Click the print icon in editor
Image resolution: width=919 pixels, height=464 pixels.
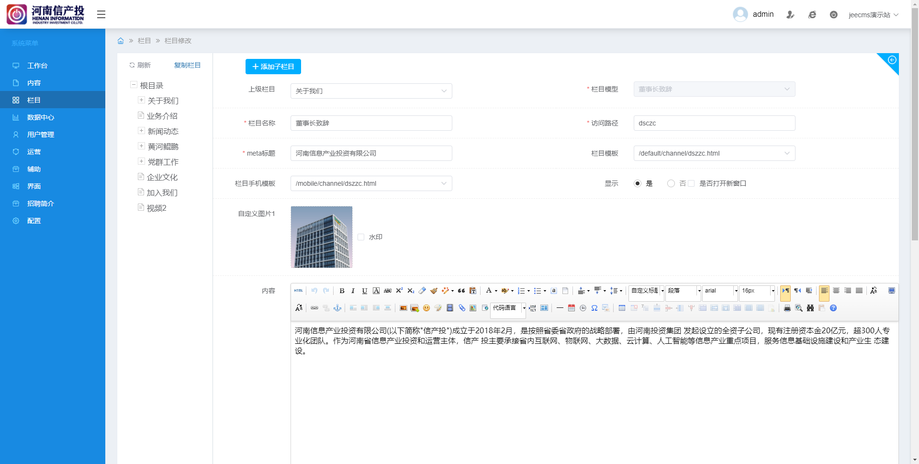coord(787,308)
